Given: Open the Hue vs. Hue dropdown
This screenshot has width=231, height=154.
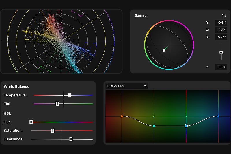Looking at the screenshot, I should 127,86.
